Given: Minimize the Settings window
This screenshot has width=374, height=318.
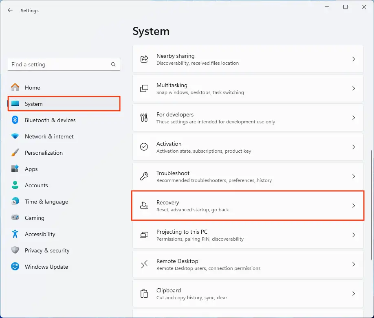Looking at the screenshot, I should click(327, 7).
